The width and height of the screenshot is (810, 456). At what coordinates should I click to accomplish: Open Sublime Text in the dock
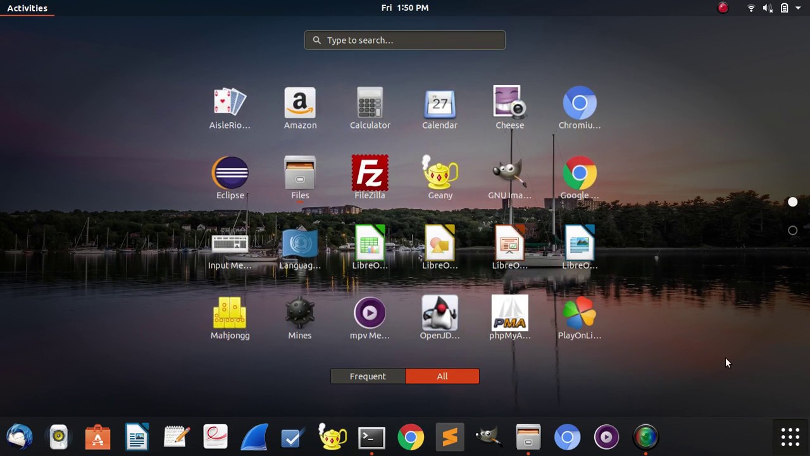coord(450,437)
